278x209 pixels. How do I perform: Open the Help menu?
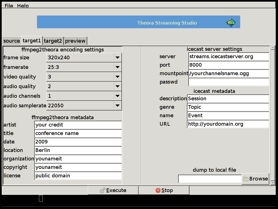tap(23, 6)
